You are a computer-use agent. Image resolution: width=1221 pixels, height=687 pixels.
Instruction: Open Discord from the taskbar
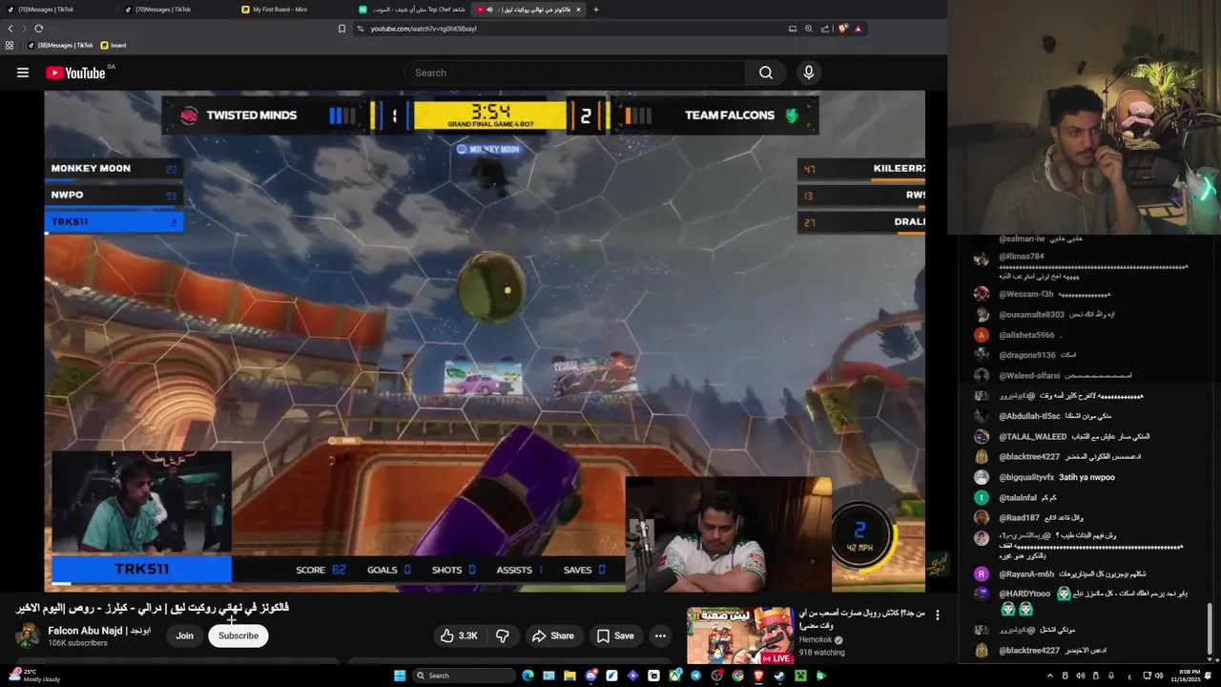click(591, 676)
